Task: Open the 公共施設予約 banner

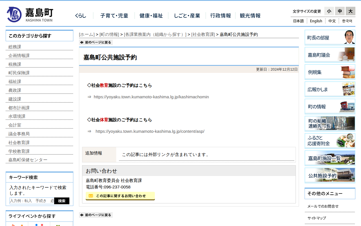Action: 329,175
